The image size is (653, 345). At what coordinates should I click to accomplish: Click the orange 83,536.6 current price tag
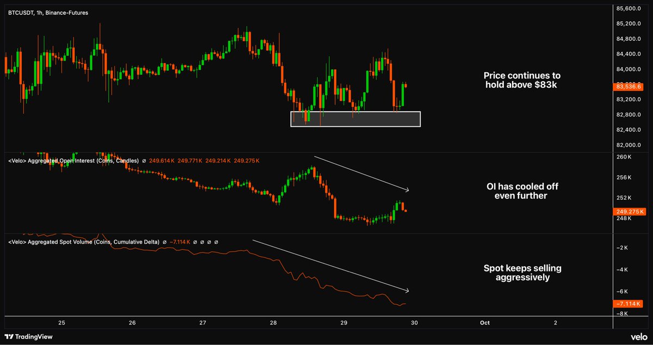pyautogui.click(x=629, y=87)
